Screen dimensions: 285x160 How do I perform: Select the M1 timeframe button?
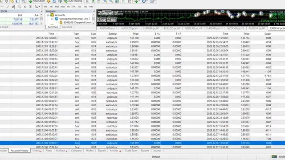[x=45, y=7]
